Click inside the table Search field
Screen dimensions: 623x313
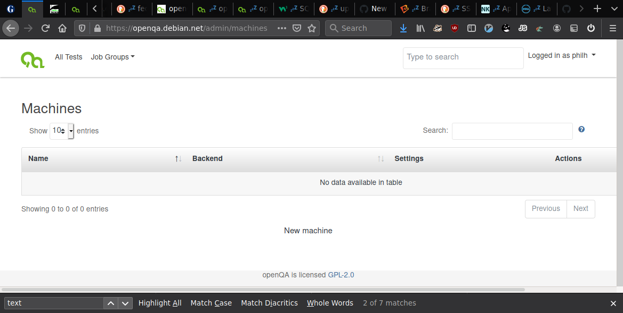512,131
